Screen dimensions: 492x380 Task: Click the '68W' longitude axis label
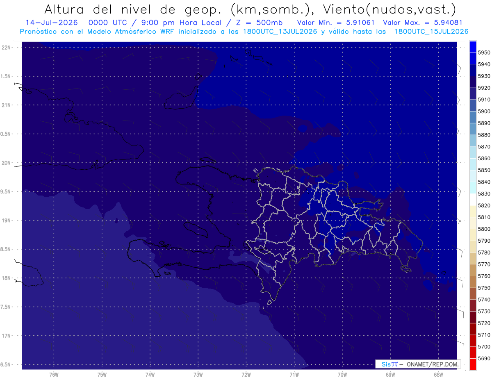(x=438, y=375)
